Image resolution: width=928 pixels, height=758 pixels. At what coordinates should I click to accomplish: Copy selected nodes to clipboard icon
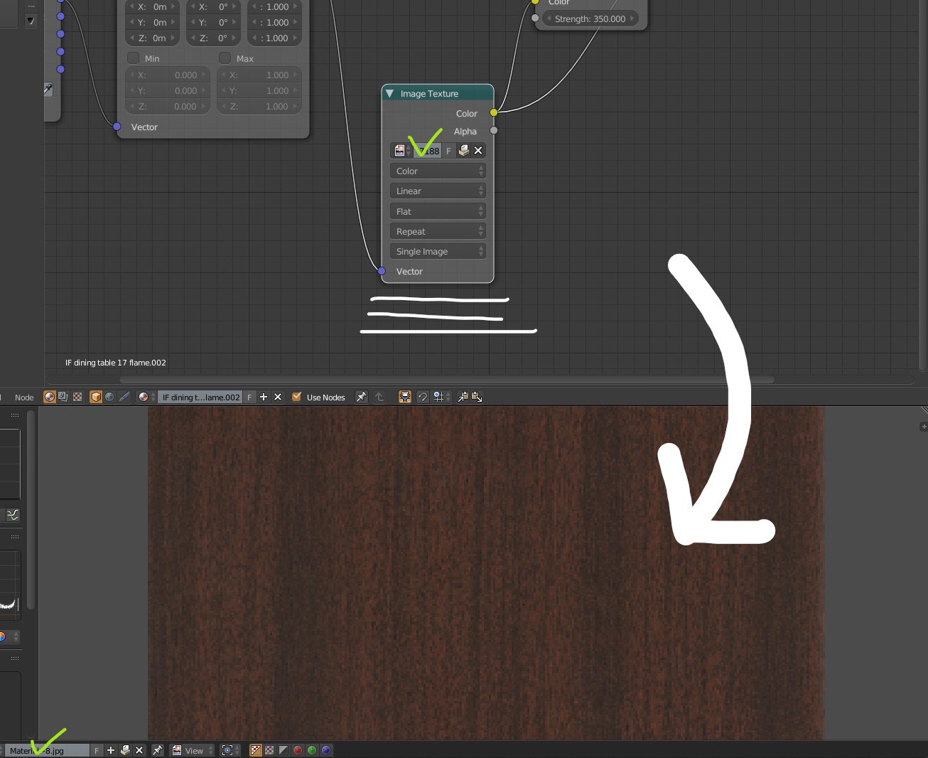[463, 397]
